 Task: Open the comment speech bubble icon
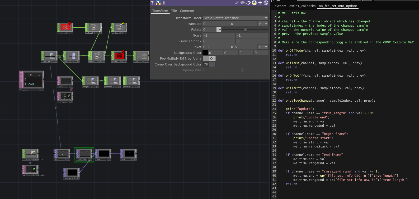pos(242,3)
